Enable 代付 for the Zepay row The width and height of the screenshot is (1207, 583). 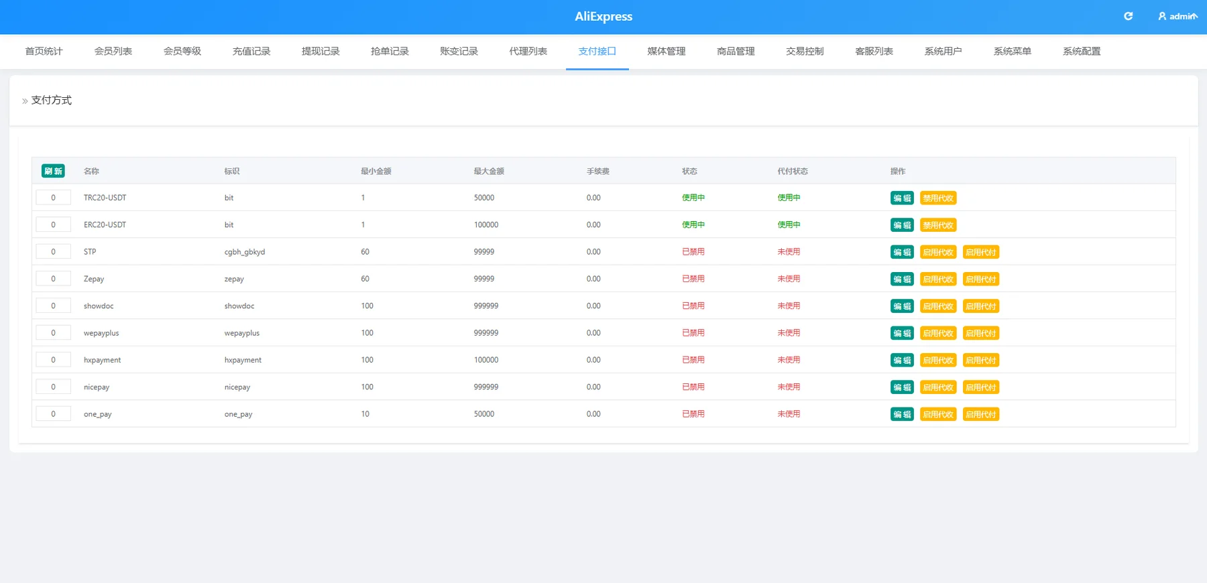(981, 279)
